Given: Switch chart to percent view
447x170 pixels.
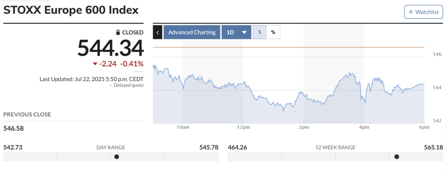Looking at the screenshot, I should coord(273,32).
